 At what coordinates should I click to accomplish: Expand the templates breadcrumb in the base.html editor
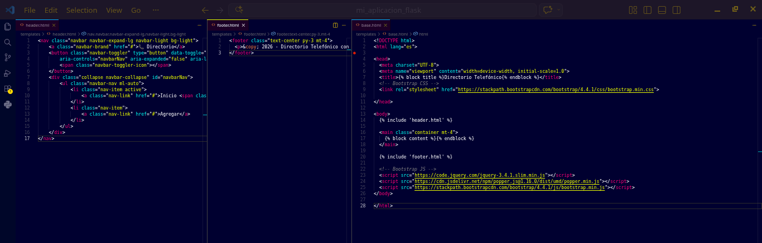tap(366, 34)
